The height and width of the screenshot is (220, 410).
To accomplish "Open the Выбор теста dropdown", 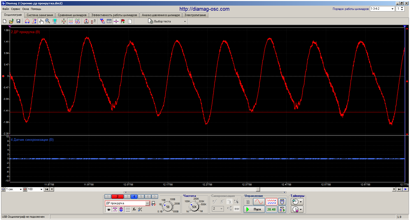I will click(167, 21).
